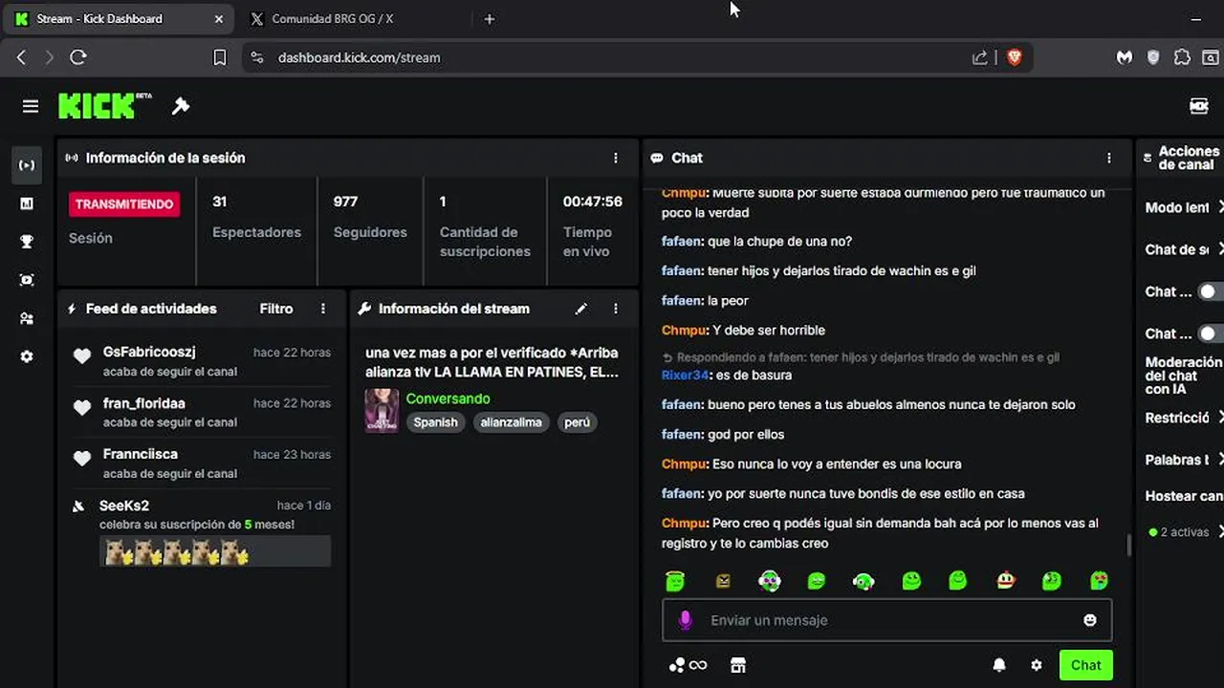Open the trophy icon in sidebar

point(27,242)
